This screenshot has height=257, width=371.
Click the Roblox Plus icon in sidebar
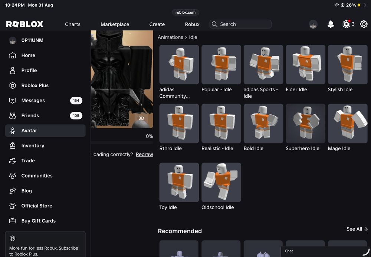13,85
